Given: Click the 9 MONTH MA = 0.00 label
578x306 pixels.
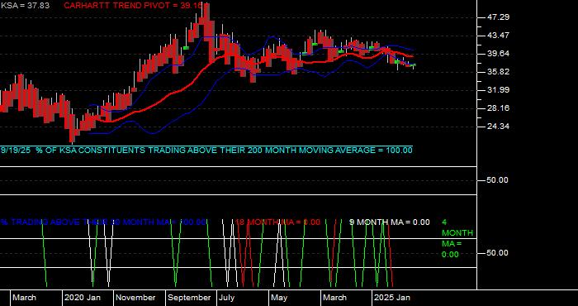Looking at the screenshot, I should (389, 222).
